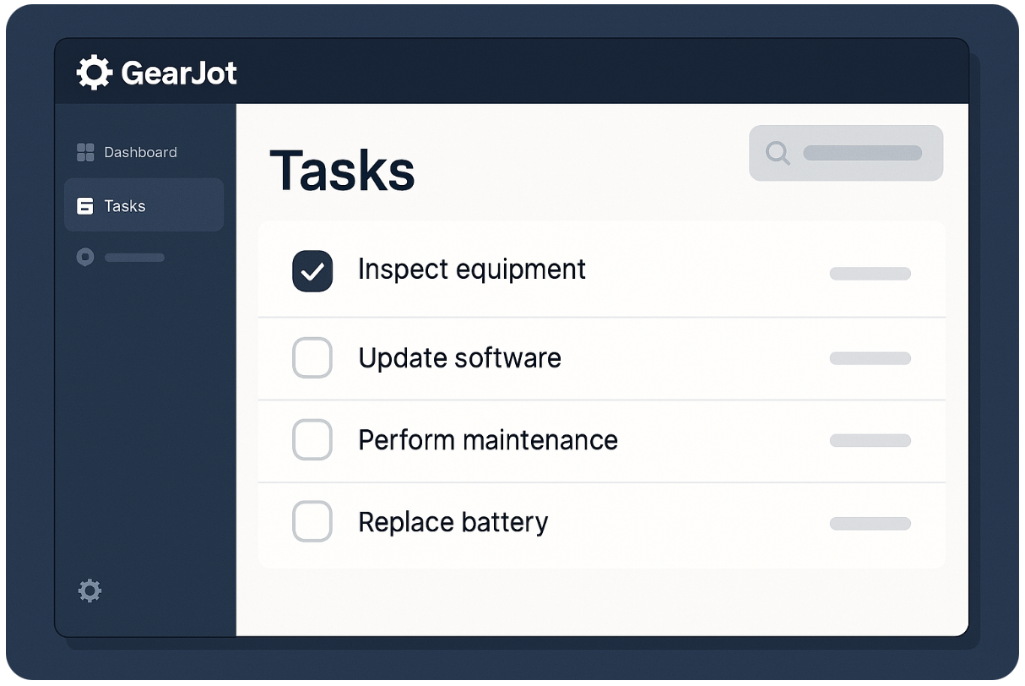Click the search input field

(846, 153)
